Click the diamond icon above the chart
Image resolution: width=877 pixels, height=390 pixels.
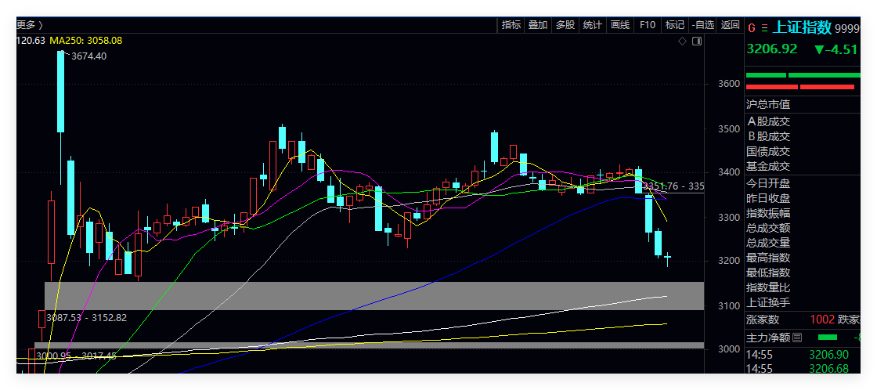682,41
